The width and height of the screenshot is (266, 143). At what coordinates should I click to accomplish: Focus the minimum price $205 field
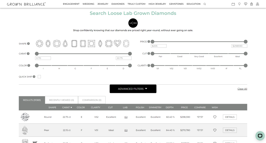[x=159, y=46]
